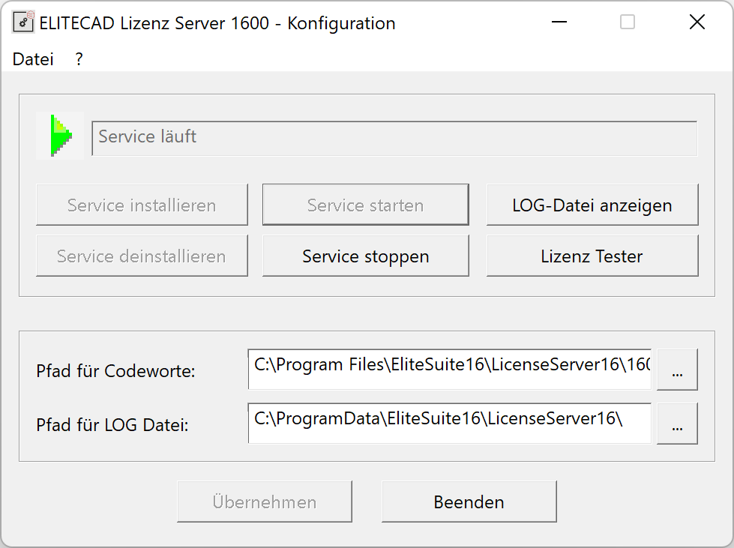Click the Service deinstallieren button
Screen dimensions: 734x548
pos(142,256)
